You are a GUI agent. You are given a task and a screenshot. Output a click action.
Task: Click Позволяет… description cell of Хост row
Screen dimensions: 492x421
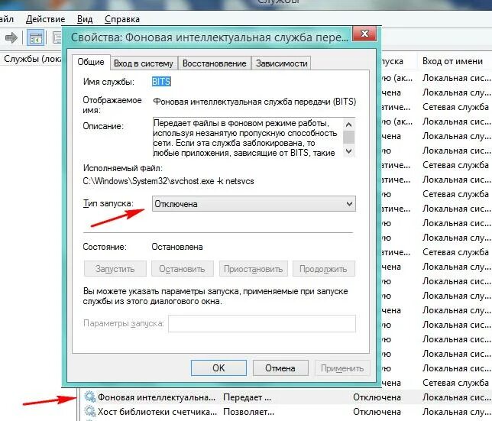(248, 411)
